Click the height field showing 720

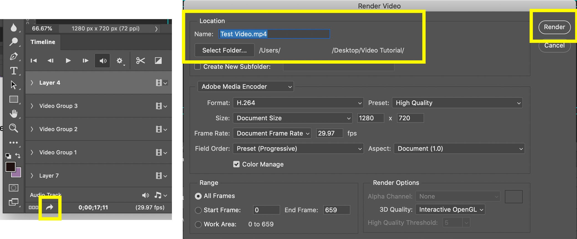tap(410, 118)
